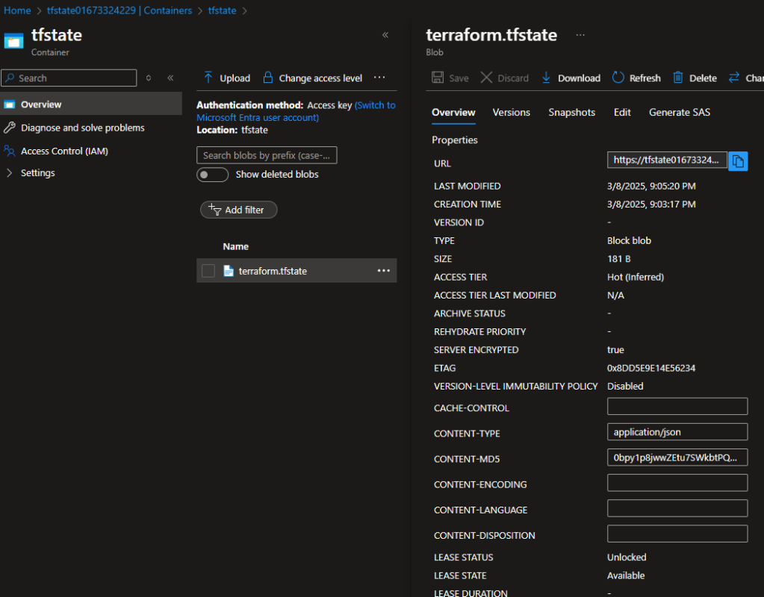Collapse the container pane with double chevron
Viewport: 764px width, 597px height.
[385, 35]
